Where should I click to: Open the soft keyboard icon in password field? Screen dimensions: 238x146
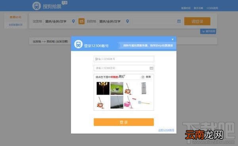click(x=152, y=68)
